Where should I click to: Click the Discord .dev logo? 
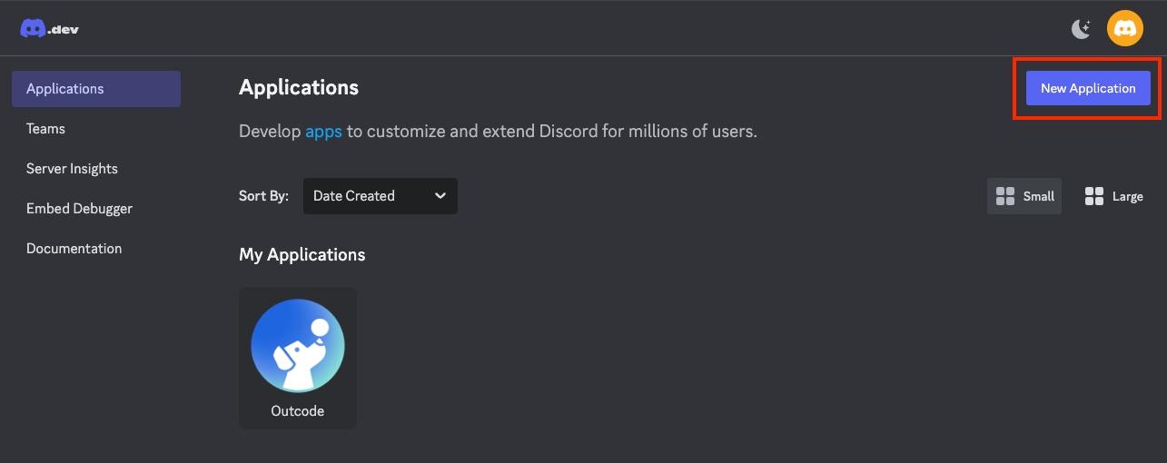[49, 28]
